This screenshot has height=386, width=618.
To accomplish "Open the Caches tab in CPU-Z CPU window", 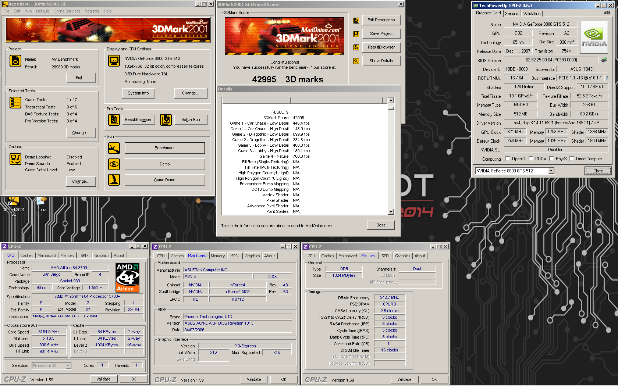I will (x=27, y=255).
